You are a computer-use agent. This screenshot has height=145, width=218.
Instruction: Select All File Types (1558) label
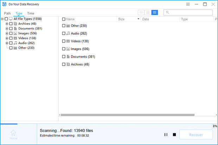click(x=27, y=19)
